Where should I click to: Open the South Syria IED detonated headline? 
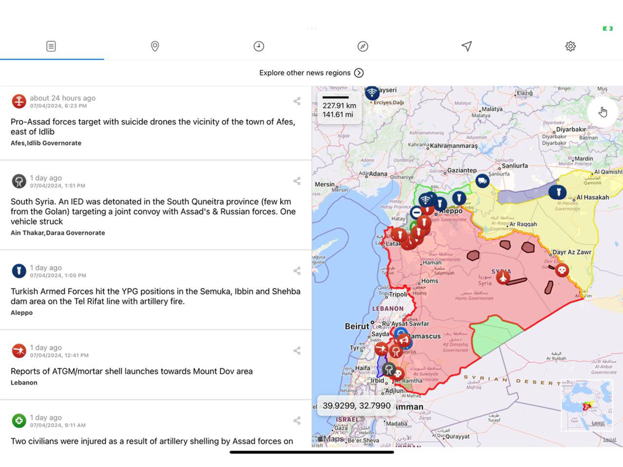[x=153, y=212]
